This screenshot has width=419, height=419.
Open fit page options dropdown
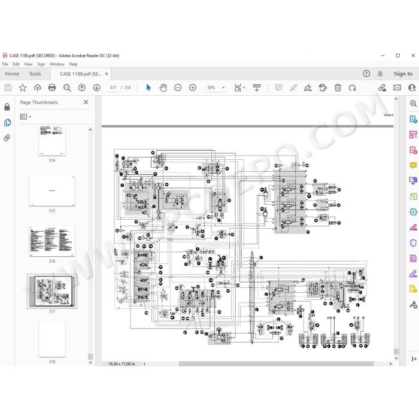tap(239, 87)
